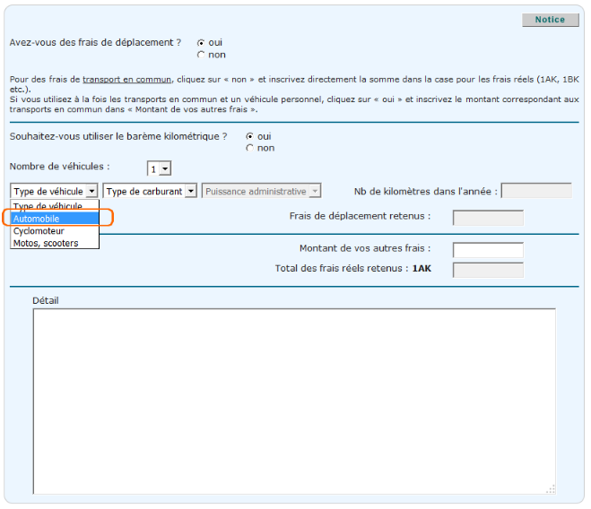This screenshot has height=509, width=591.
Task: Focus the Nb de kilomètres field
Action: pos(536,191)
